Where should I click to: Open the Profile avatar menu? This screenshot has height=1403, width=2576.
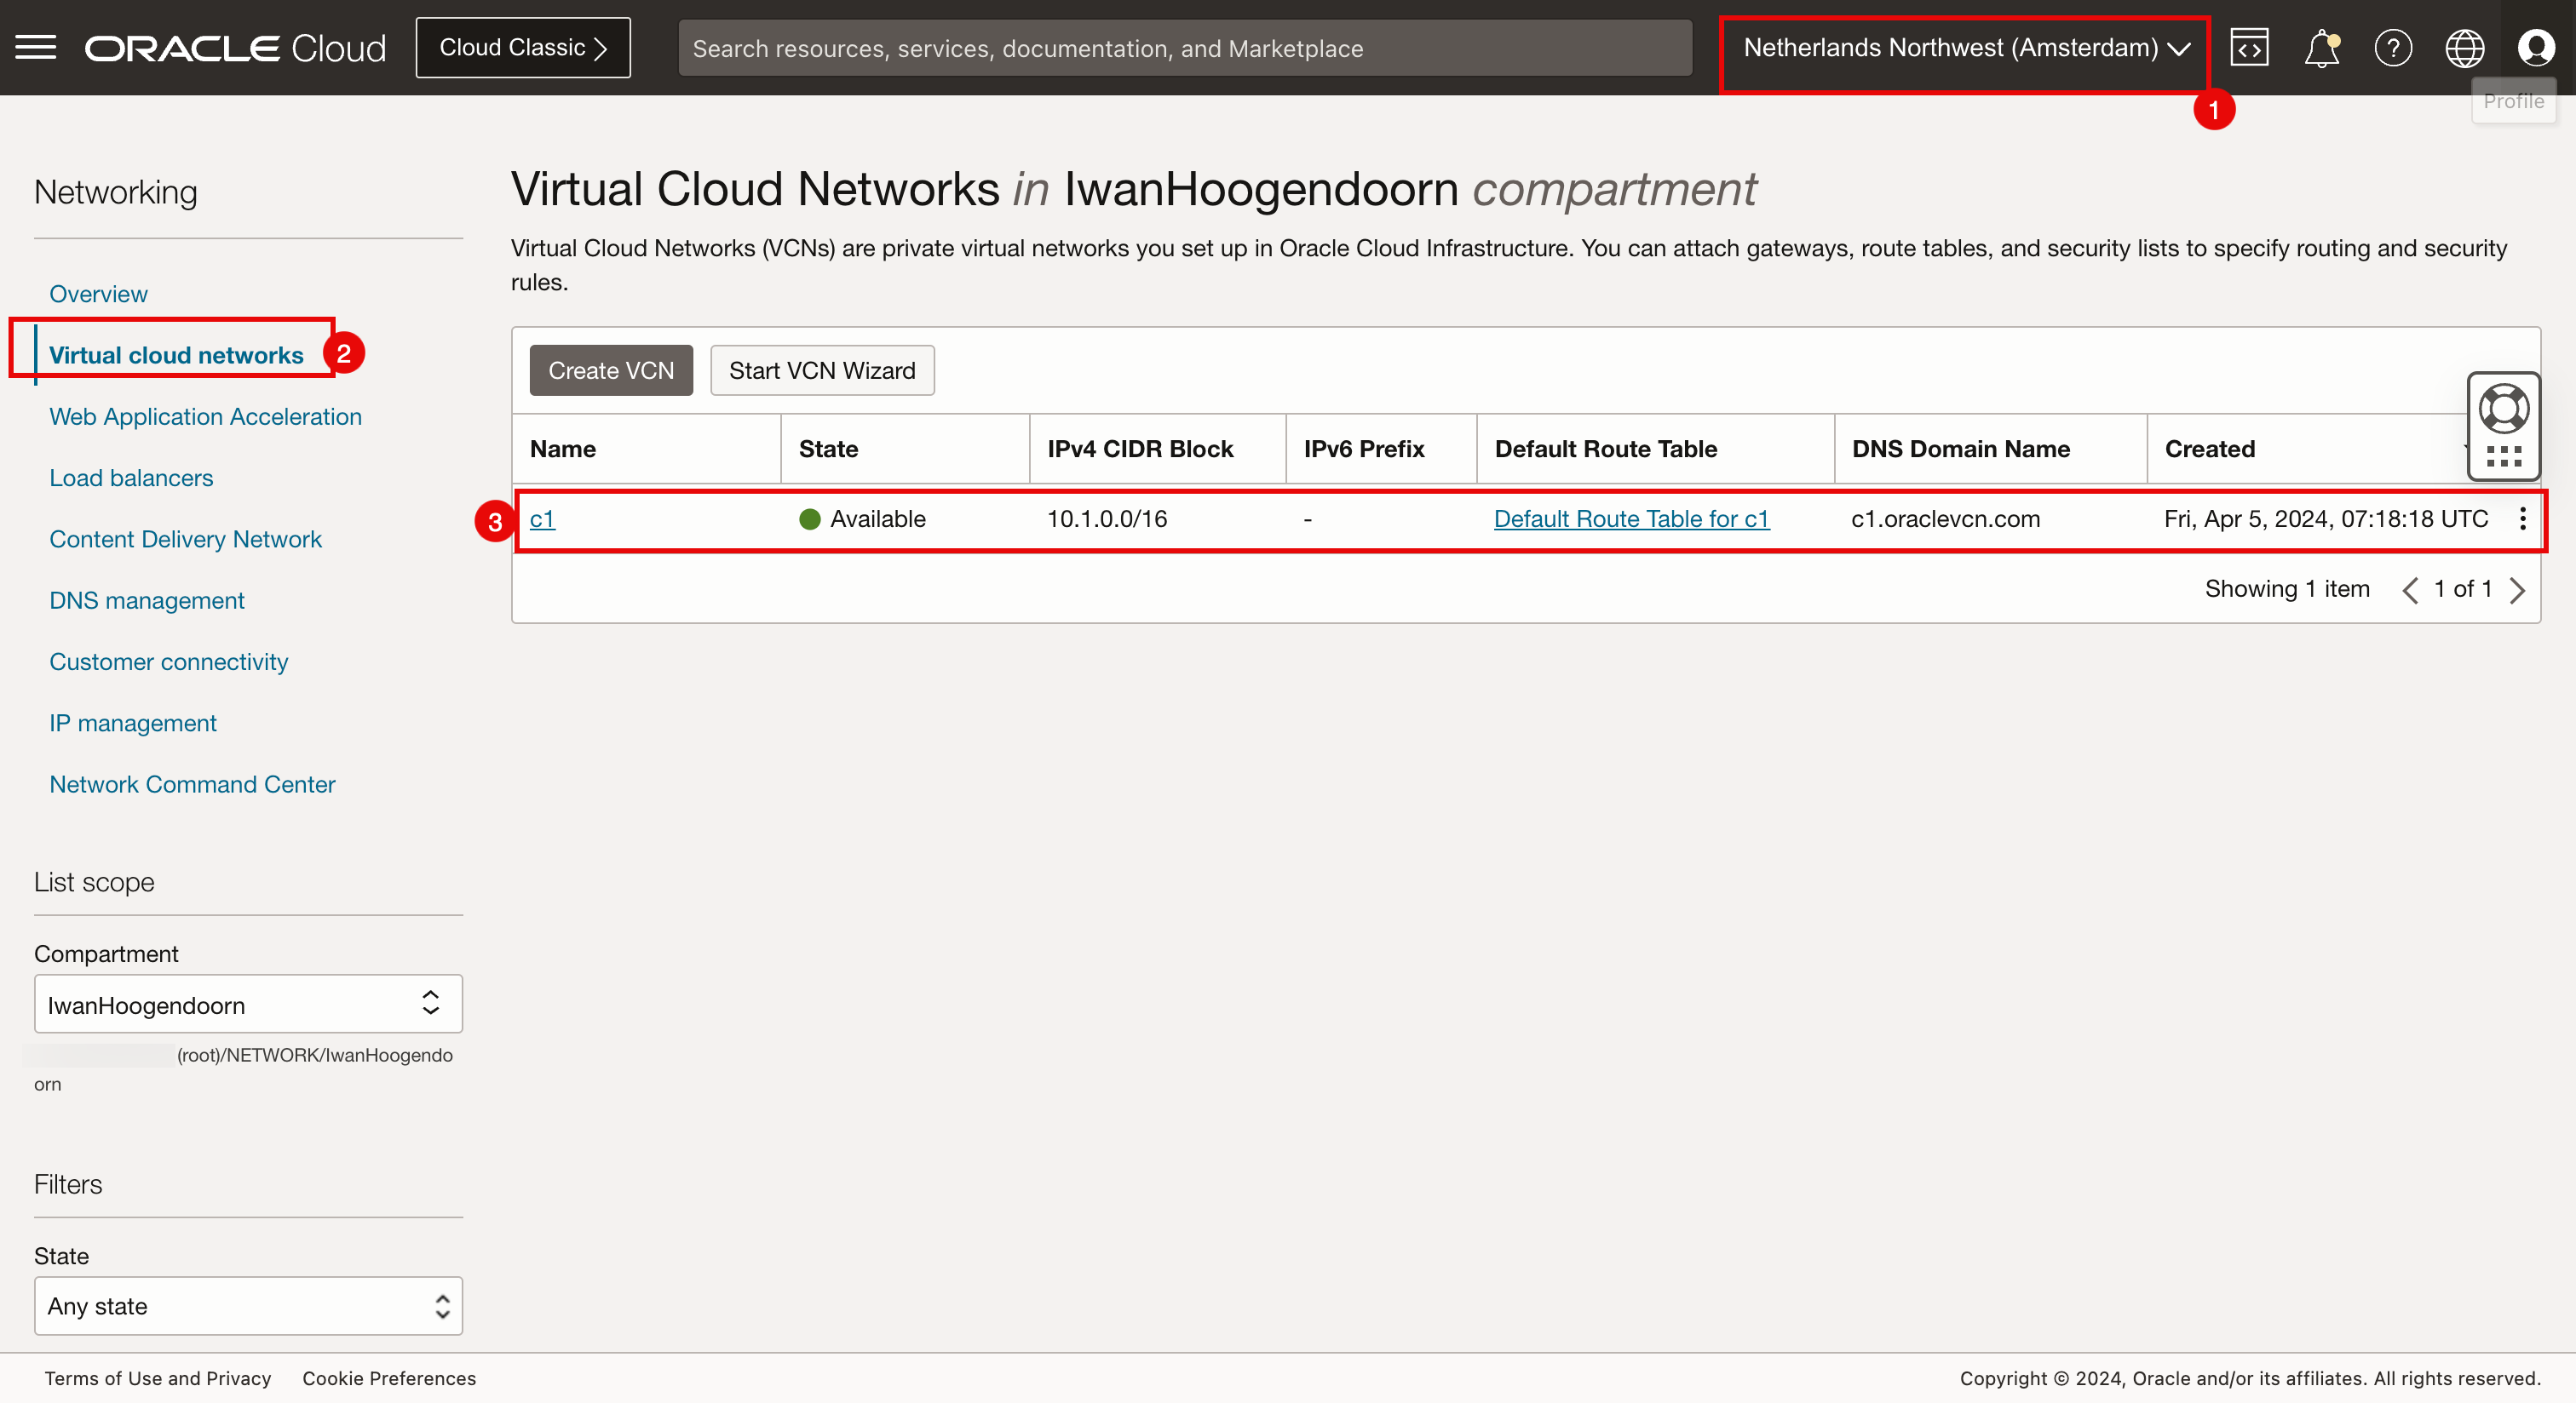[2536, 47]
